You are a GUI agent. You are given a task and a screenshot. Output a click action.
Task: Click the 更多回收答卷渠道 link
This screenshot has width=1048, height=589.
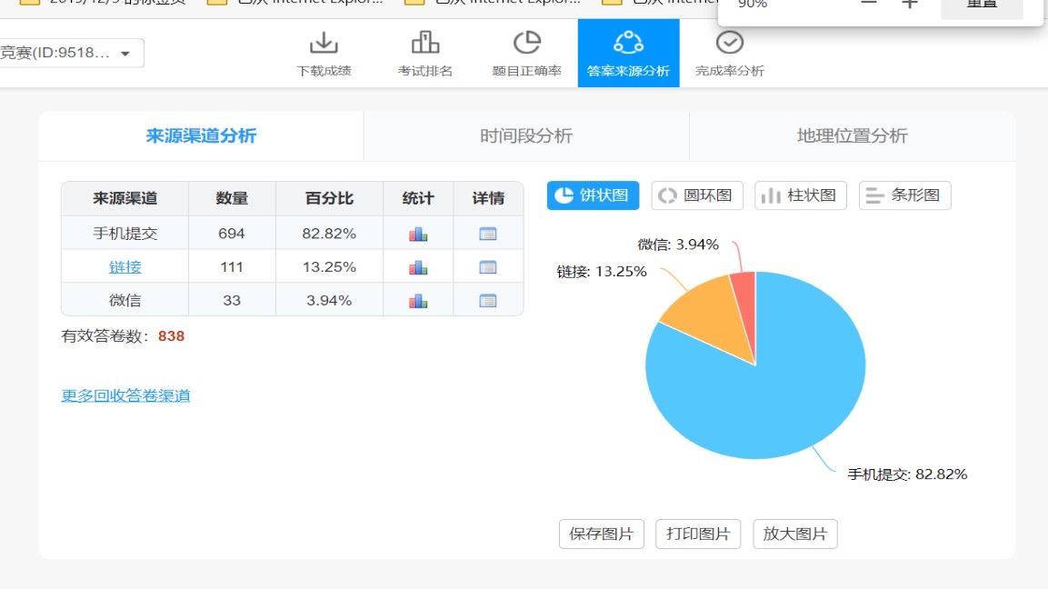coord(125,396)
